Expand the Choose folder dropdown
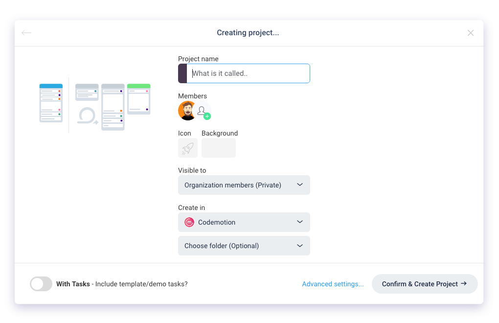This screenshot has width=499, height=323. tap(244, 246)
